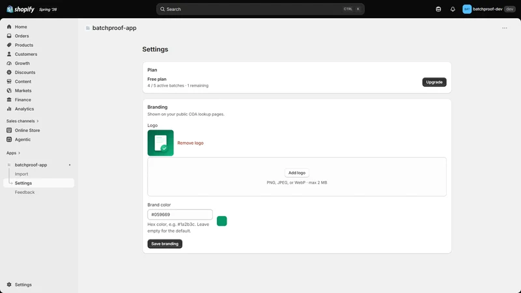Click the green brand color swatch
The height and width of the screenshot is (293, 521).
coord(221,221)
